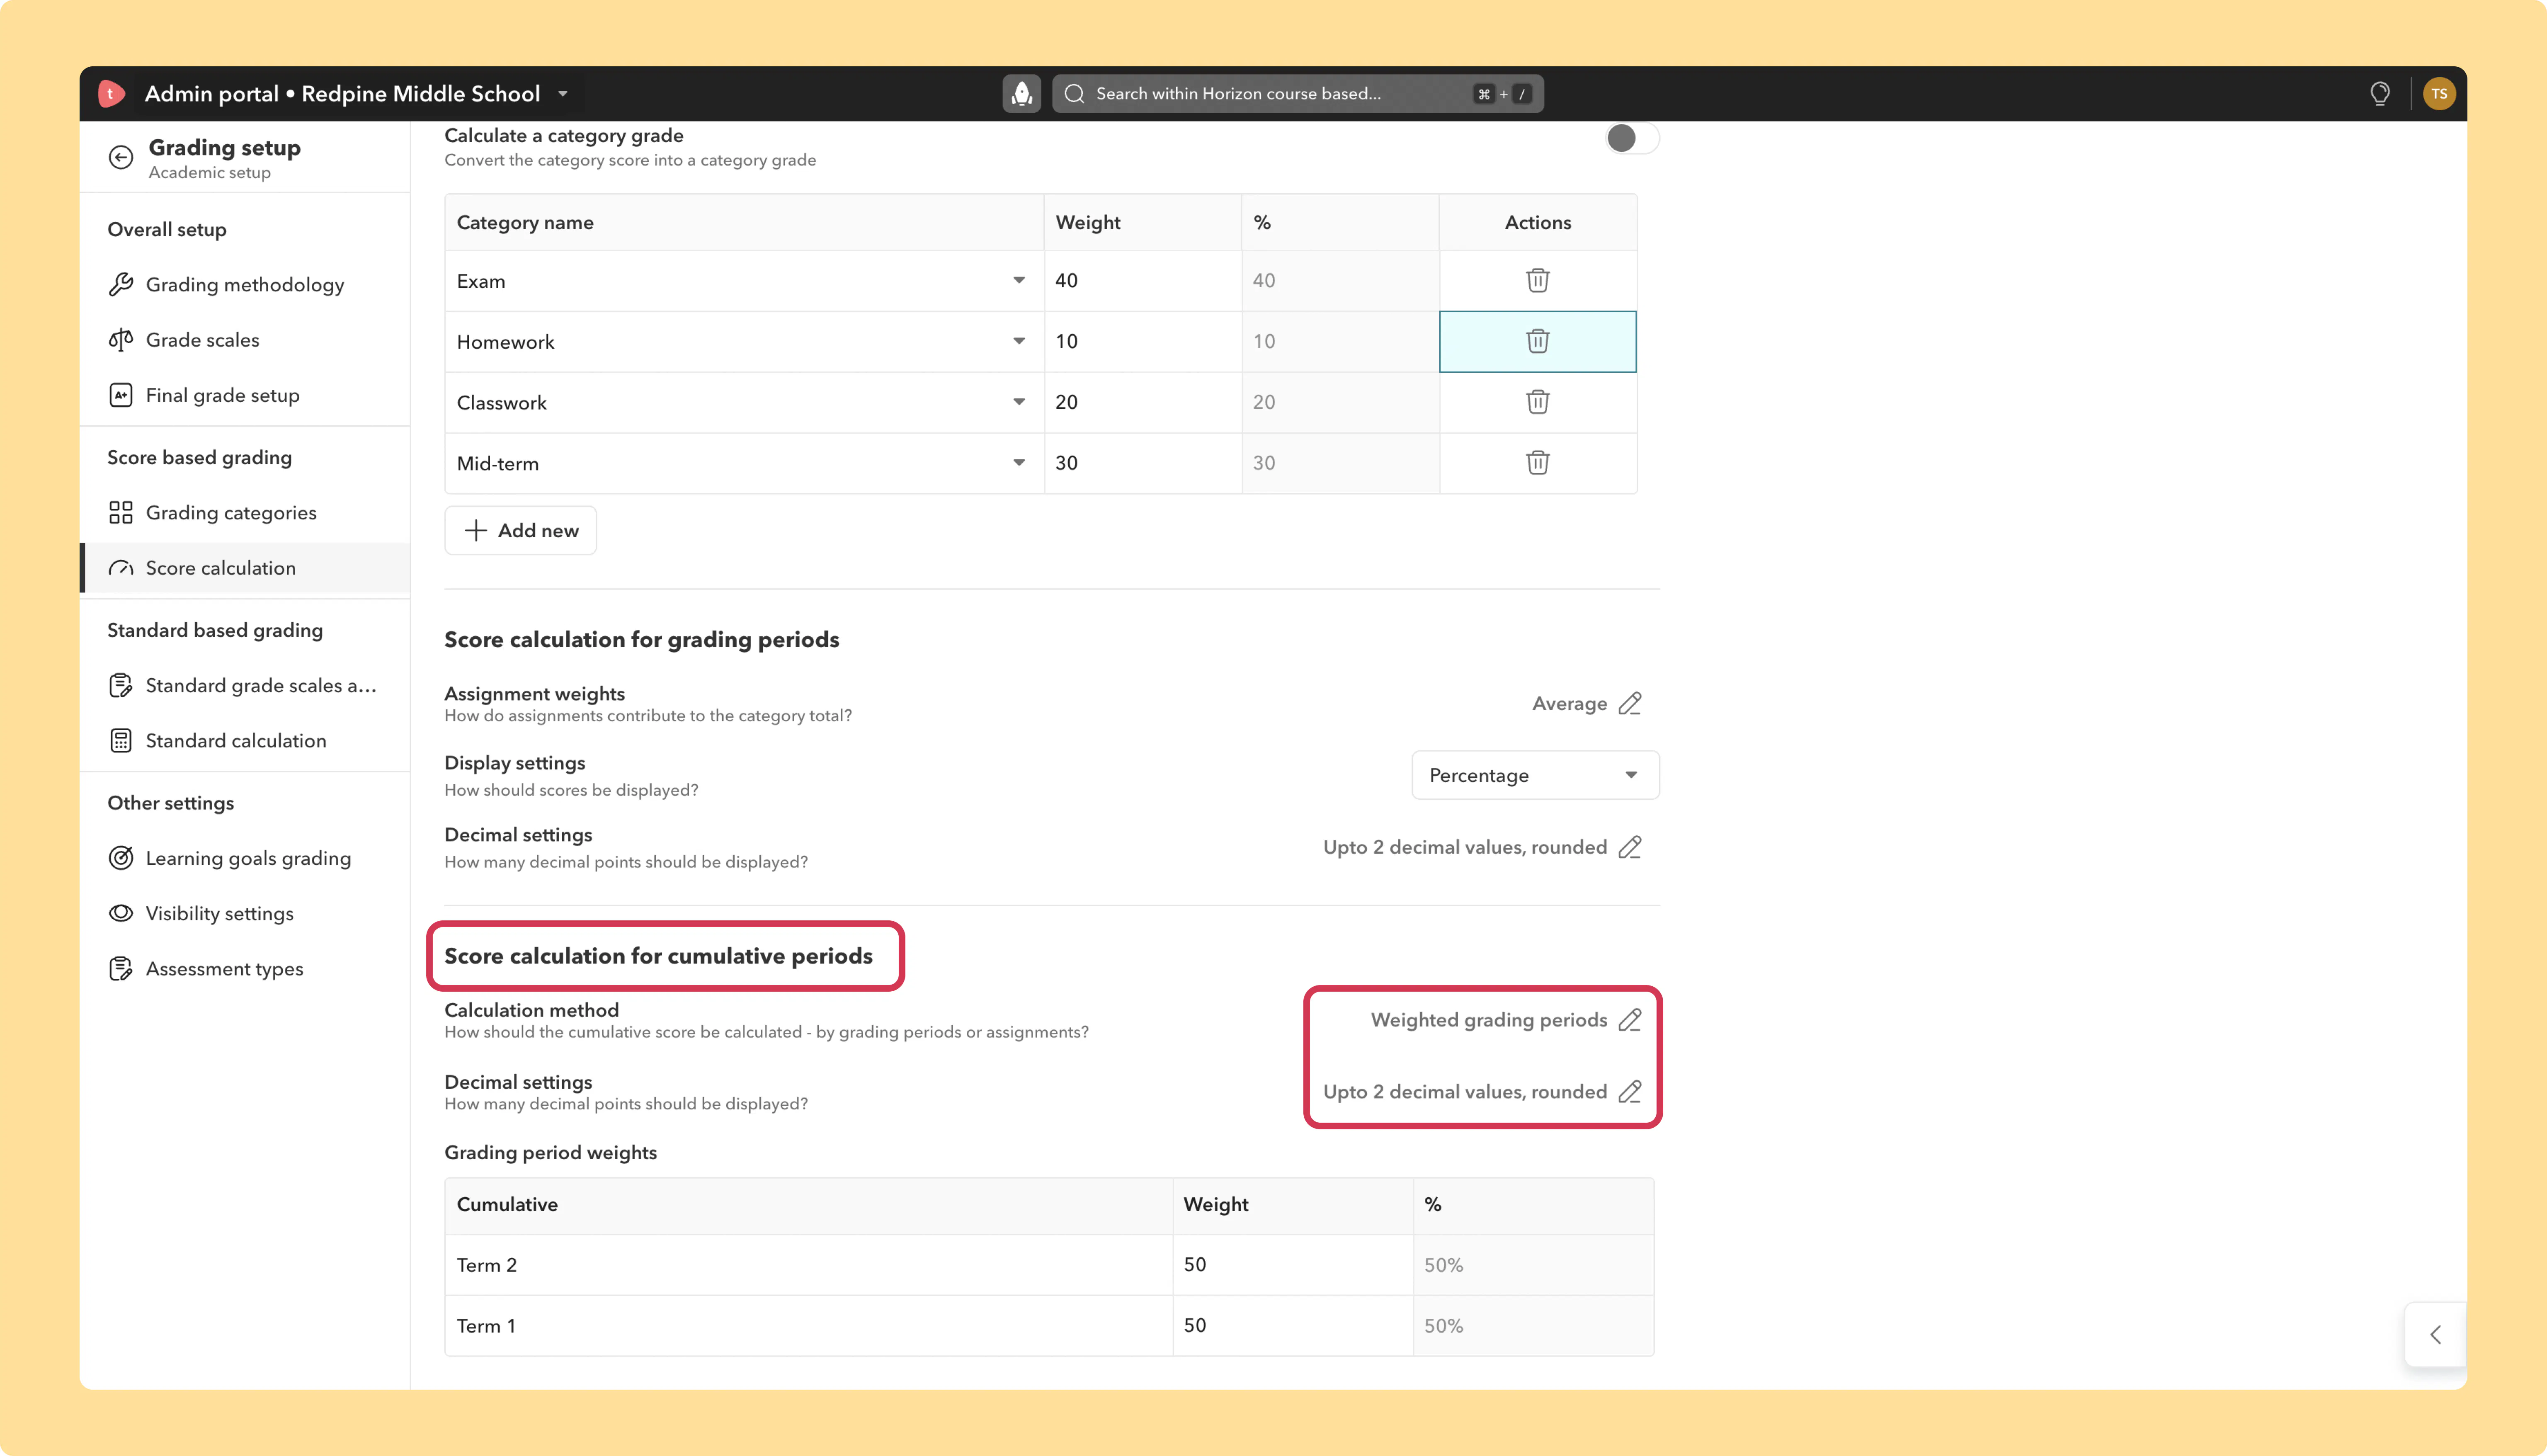Delete the Homework category row
This screenshot has width=2547, height=1456.
click(x=1538, y=341)
